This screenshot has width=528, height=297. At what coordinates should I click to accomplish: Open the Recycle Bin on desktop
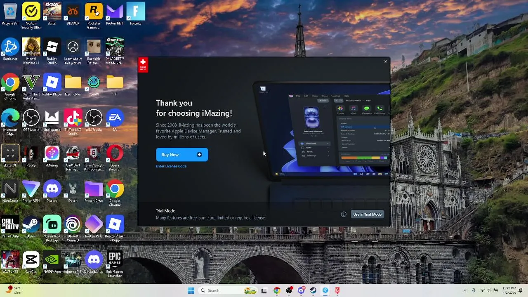[x=10, y=14]
